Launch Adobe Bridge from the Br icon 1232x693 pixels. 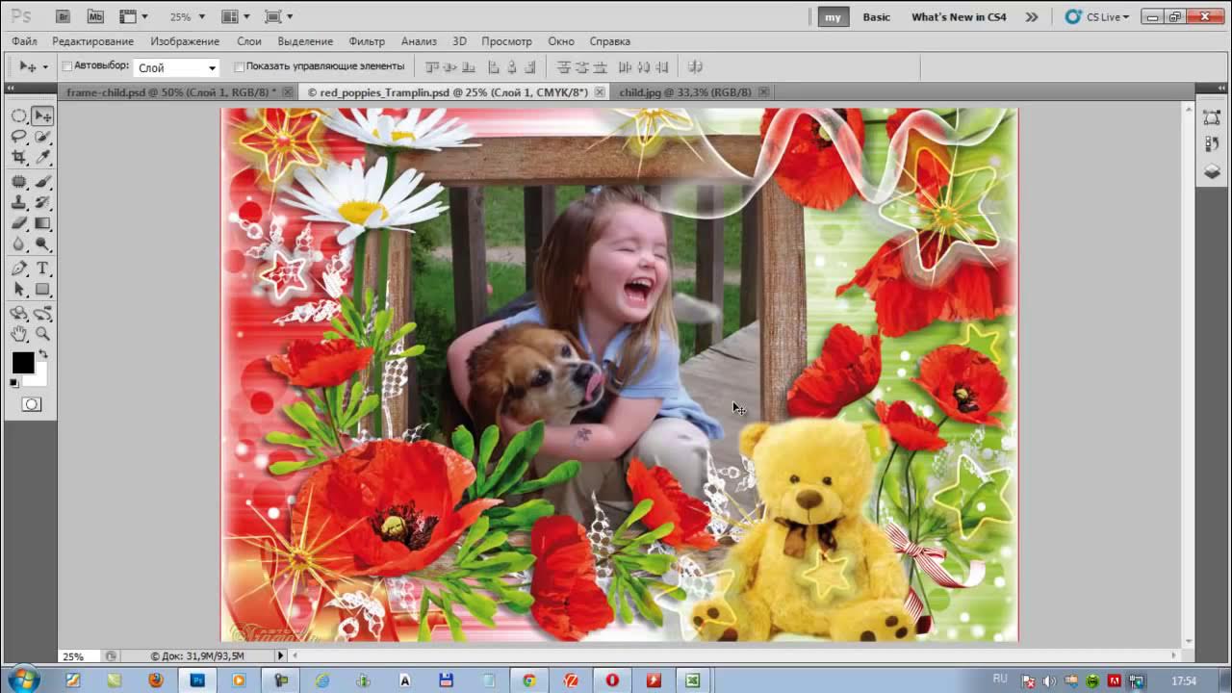click(63, 16)
